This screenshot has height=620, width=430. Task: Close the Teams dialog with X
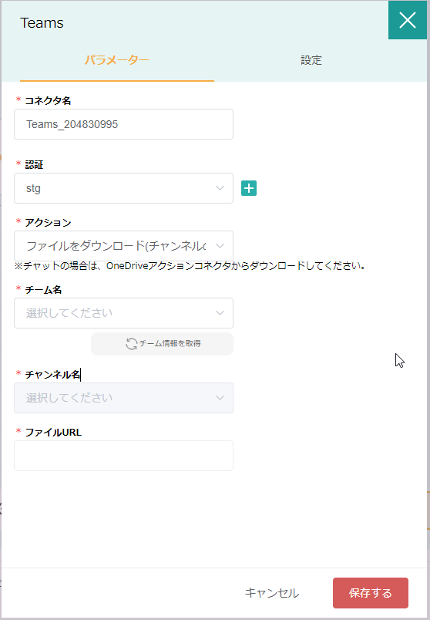click(408, 20)
